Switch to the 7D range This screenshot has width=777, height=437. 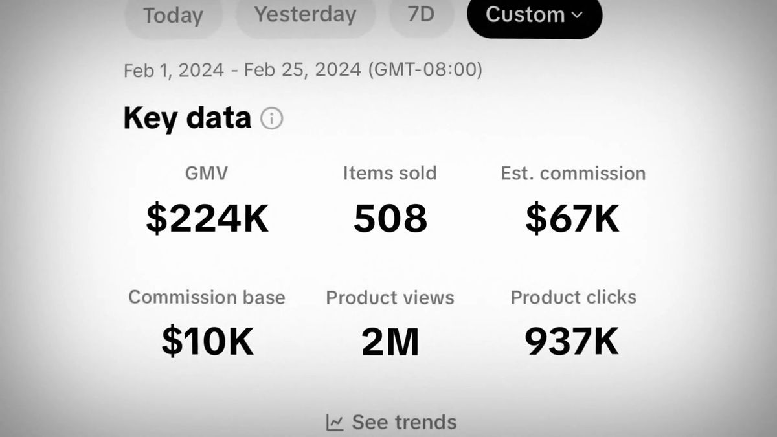pyautogui.click(x=421, y=14)
